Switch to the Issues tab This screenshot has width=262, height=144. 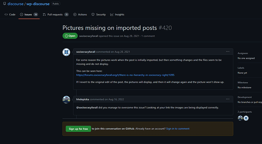tap(29, 14)
